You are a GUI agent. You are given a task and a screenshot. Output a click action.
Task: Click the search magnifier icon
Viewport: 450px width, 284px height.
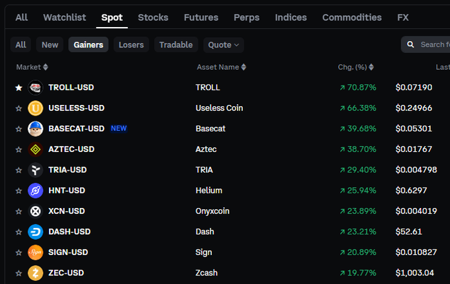pyautogui.click(x=411, y=45)
